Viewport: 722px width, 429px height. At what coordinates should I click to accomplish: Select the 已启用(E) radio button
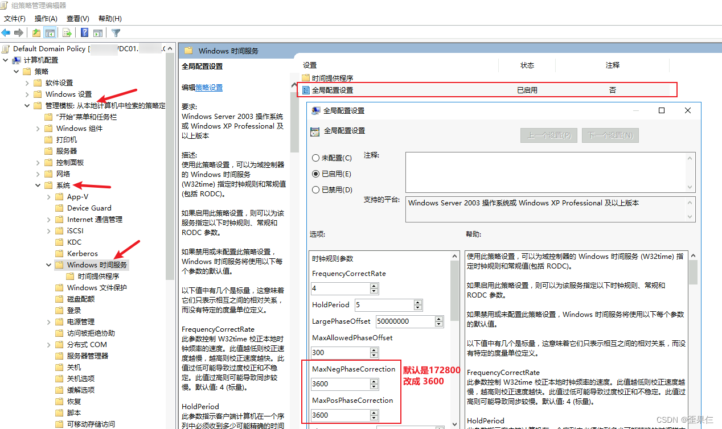[315, 174]
